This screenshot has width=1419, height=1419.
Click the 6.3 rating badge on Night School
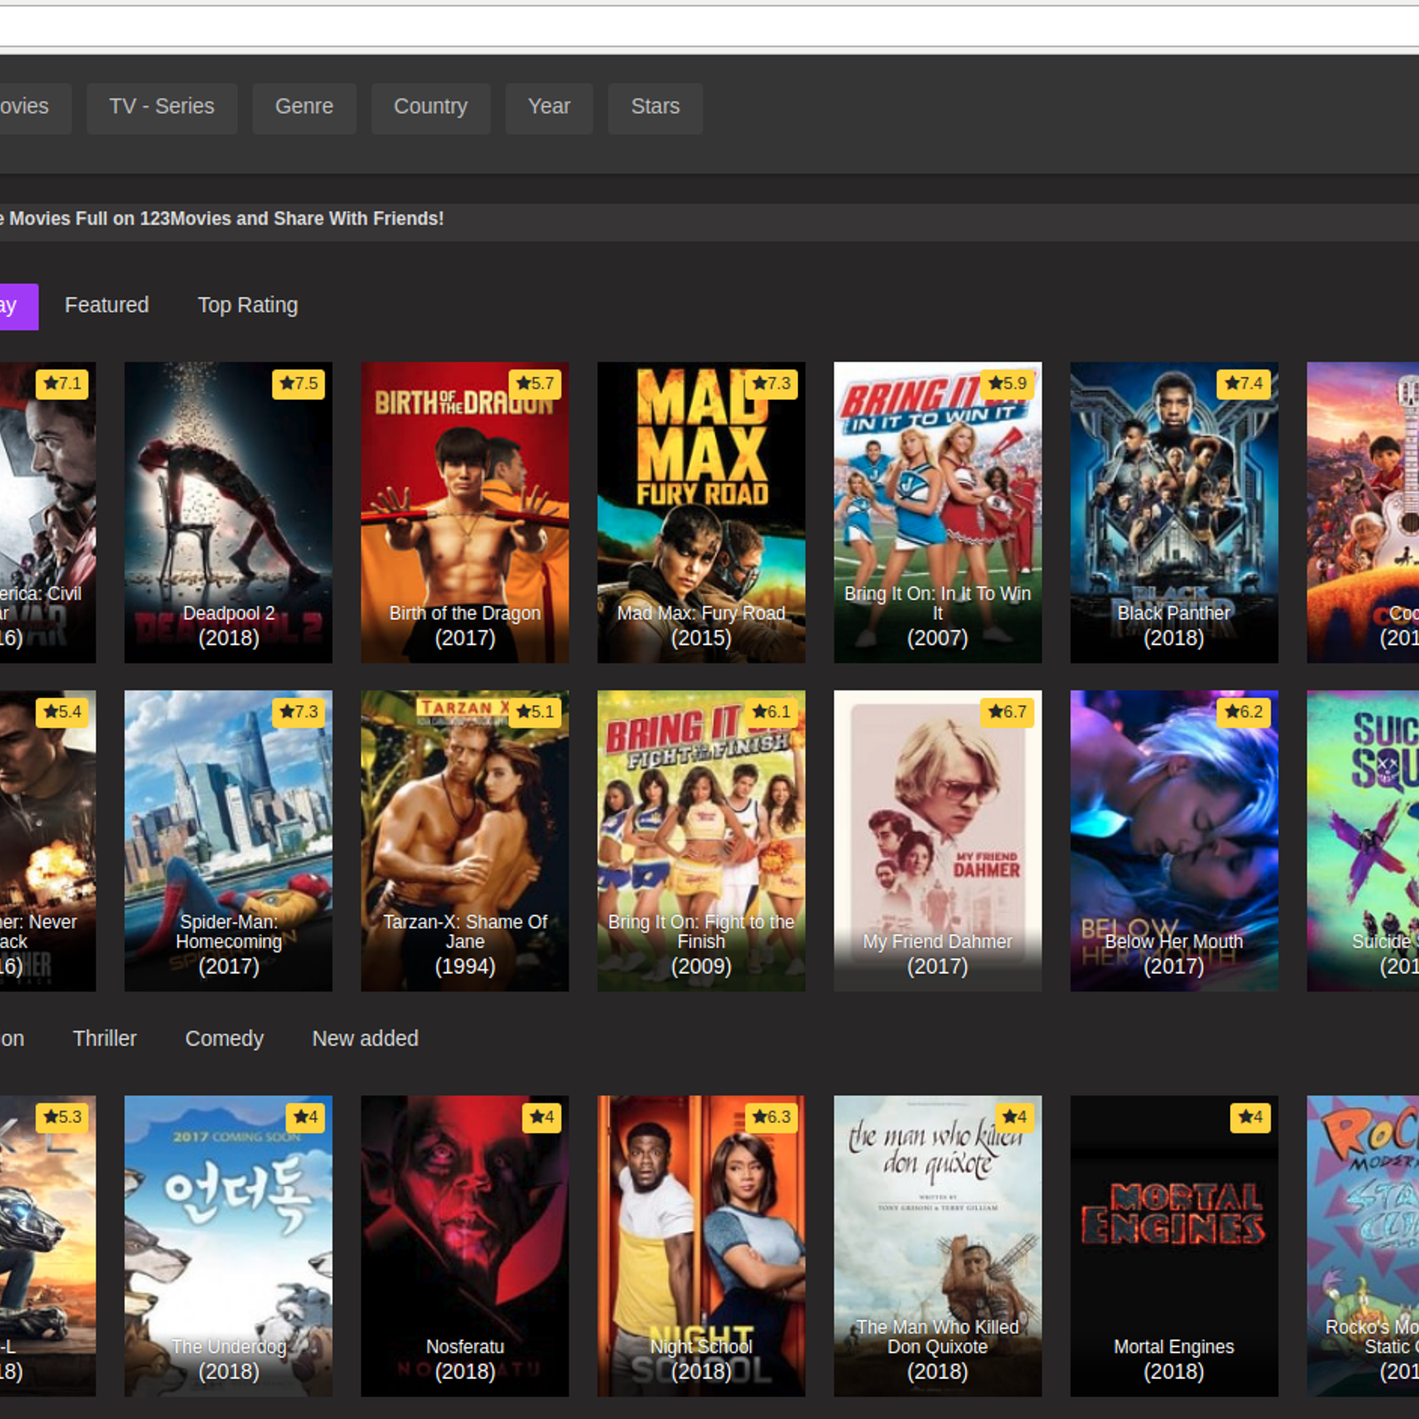pos(772,1117)
